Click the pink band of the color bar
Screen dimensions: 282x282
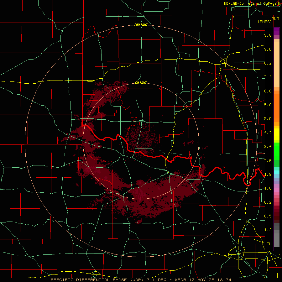pos(277,190)
